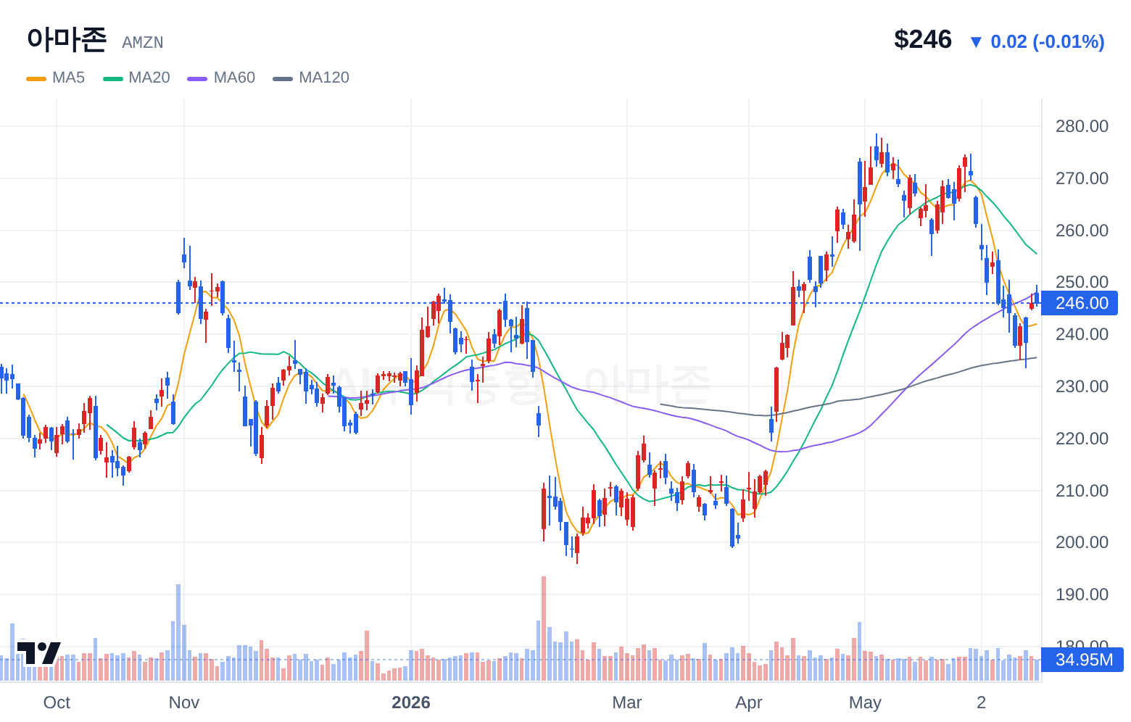Screen dimensions: 1131x722
Task: Click the 0.02 (-0.01%) change text
Action: click(1048, 42)
